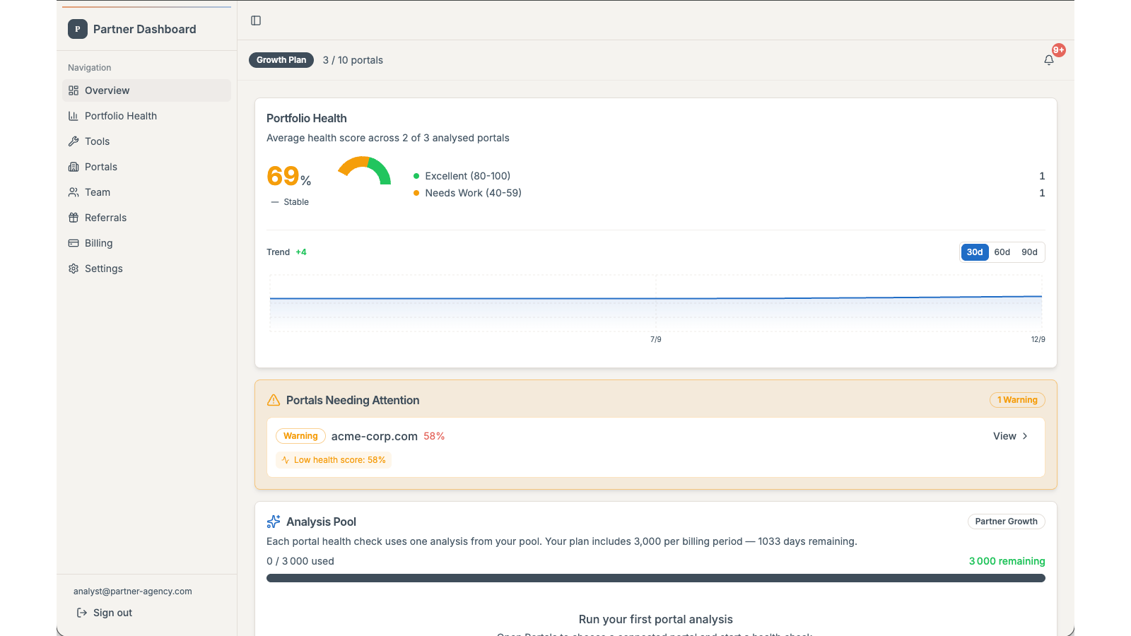Navigate to Billing
This screenshot has width=1131, height=636.
[x=146, y=243]
